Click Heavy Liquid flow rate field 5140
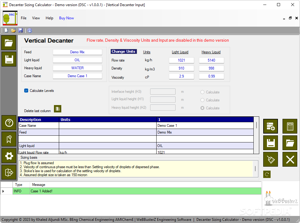The image size is (300, 223). 211,60
